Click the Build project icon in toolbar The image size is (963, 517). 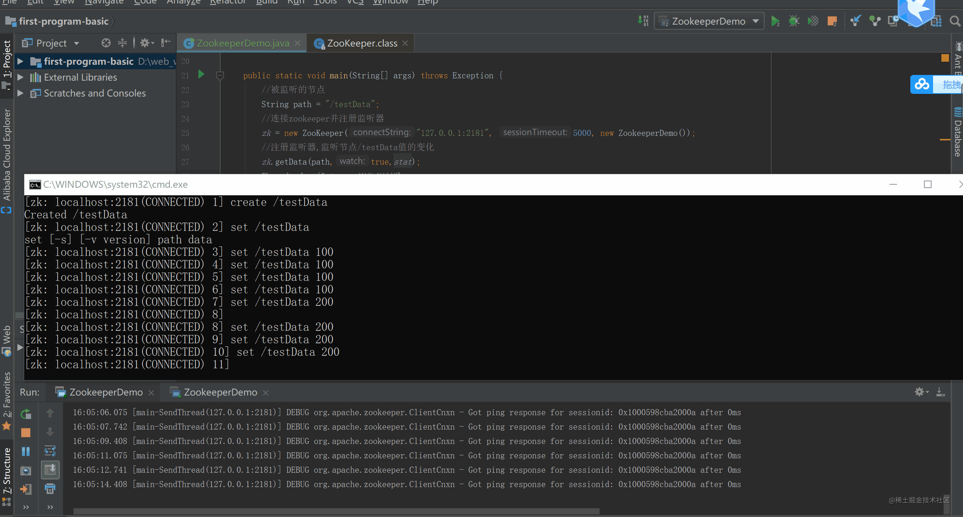pos(643,21)
